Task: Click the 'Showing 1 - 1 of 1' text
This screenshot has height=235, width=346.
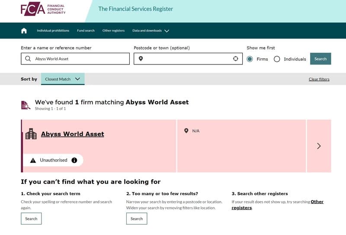Action: pos(50,109)
